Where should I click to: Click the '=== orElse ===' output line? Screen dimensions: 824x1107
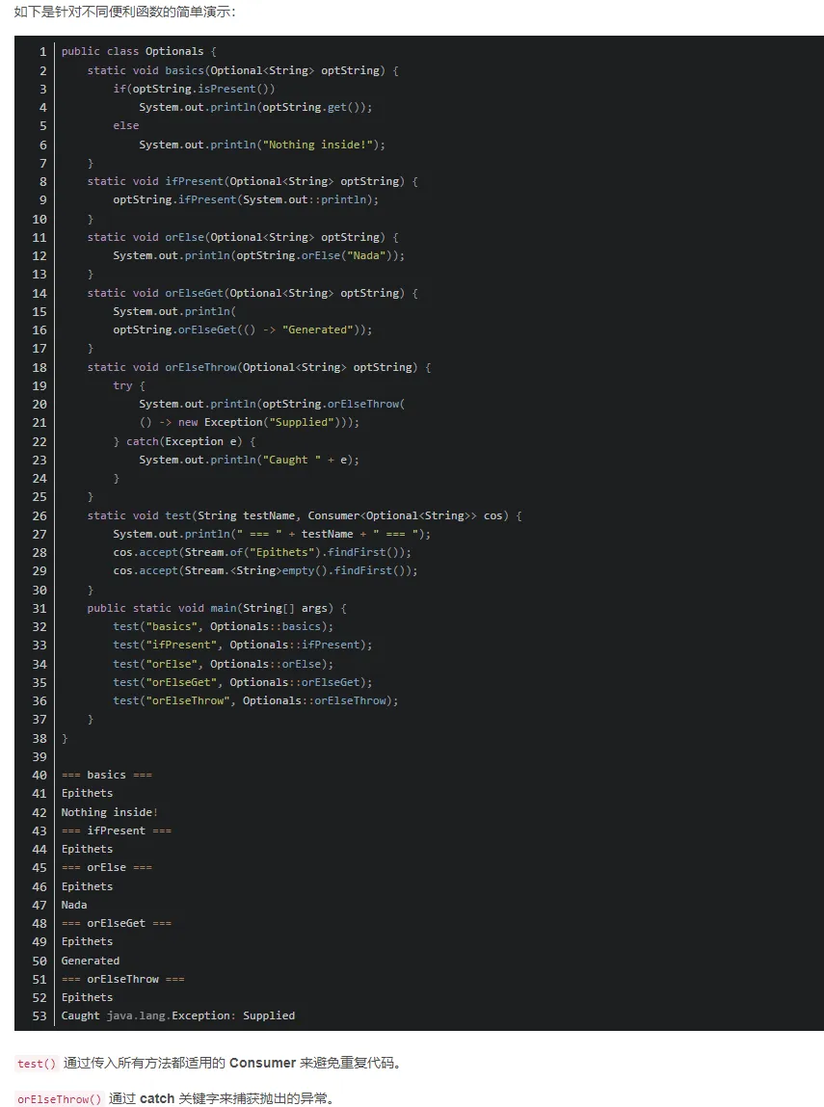tap(107, 867)
